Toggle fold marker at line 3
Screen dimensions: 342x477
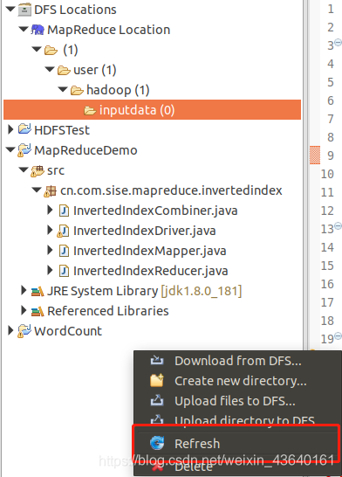pos(338,42)
